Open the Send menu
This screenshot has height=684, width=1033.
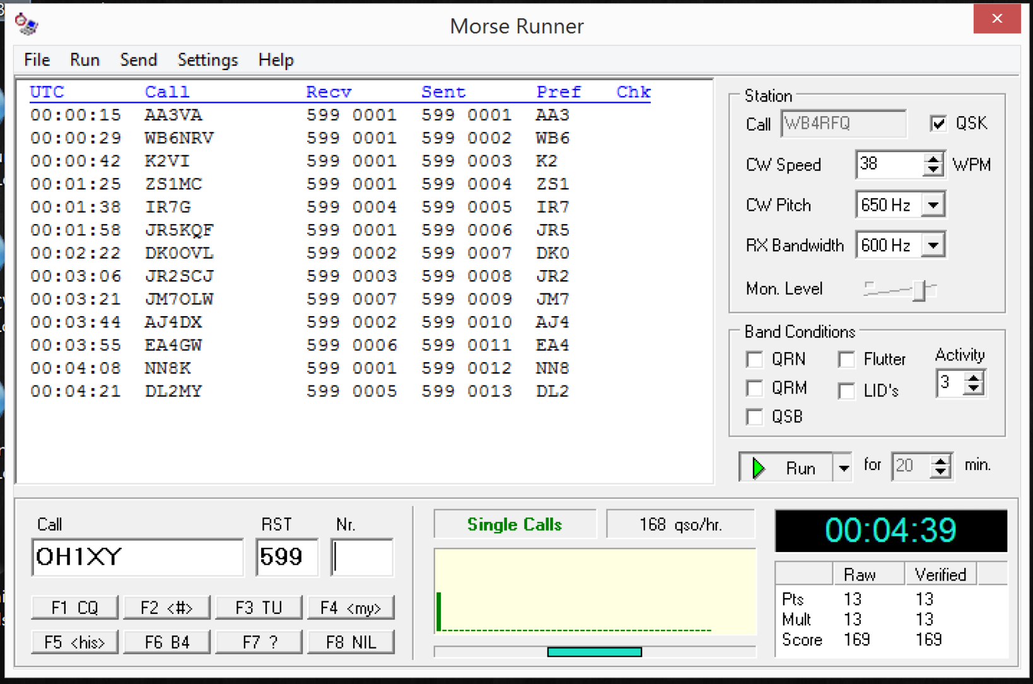tap(138, 60)
